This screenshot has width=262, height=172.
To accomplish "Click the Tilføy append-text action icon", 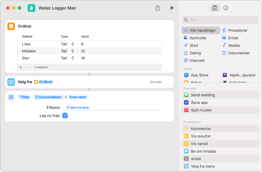I will (x=11, y=97).
